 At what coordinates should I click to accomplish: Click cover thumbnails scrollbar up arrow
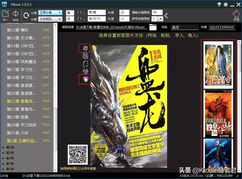[239, 42]
